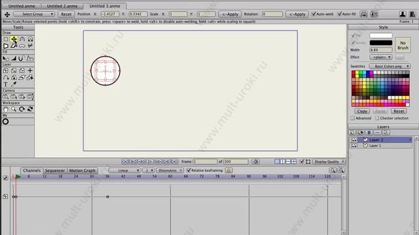
Task: Click the stroke Width input field
Action: [381, 50]
